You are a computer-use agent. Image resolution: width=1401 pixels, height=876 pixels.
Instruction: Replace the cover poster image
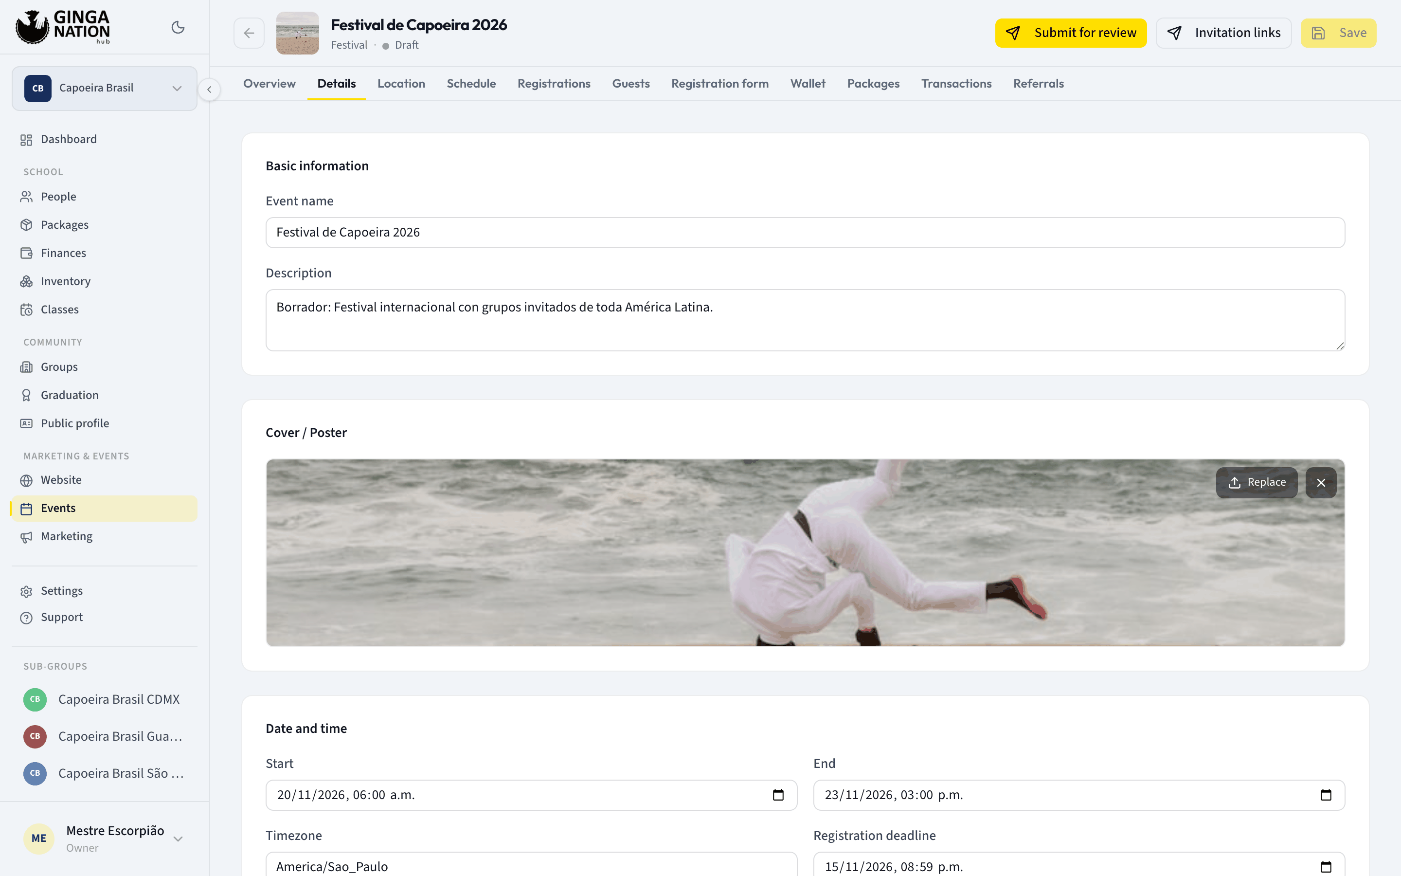tap(1256, 483)
